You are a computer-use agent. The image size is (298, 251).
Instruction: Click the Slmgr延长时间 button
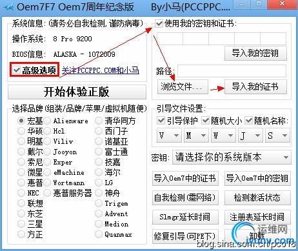coord(185,217)
